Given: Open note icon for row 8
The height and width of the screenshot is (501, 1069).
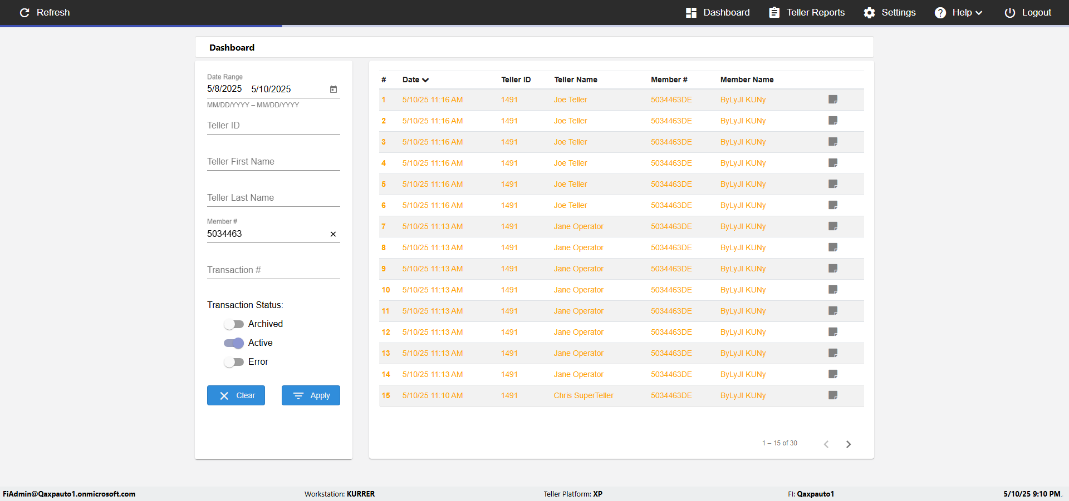Looking at the screenshot, I should point(833,247).
